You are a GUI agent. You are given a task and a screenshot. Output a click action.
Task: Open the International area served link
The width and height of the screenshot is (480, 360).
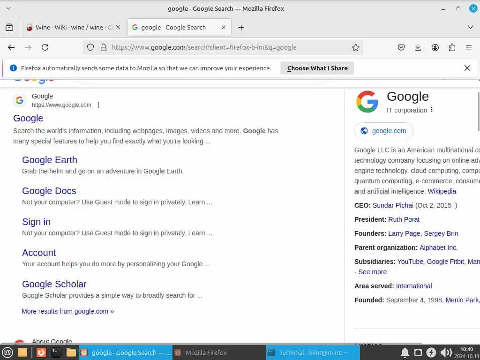(x=414, y=286)
